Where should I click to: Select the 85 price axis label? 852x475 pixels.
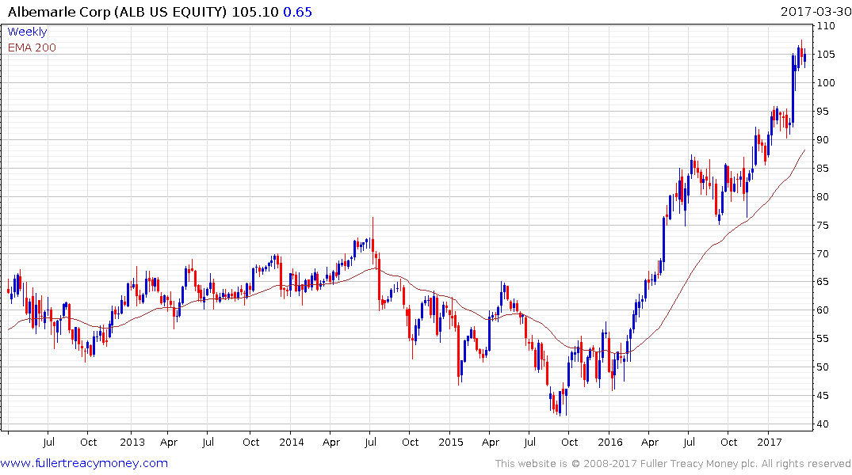823,169
